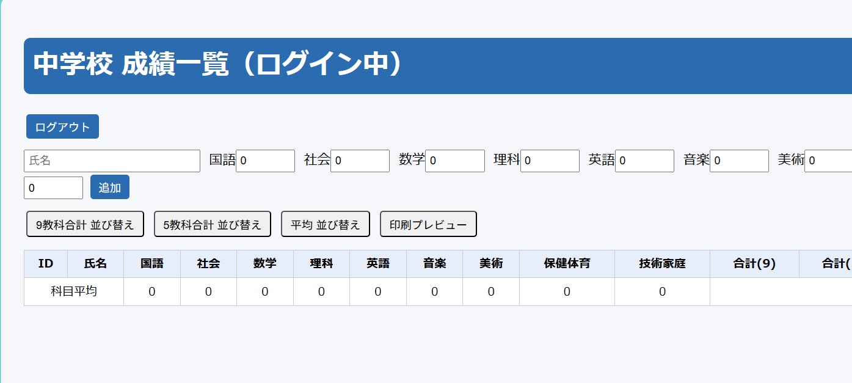Click the 氏名 table column header
Image resolution: width=852 pixels, height=383 pixels.
pyautogui.click(x=95, y=264)
